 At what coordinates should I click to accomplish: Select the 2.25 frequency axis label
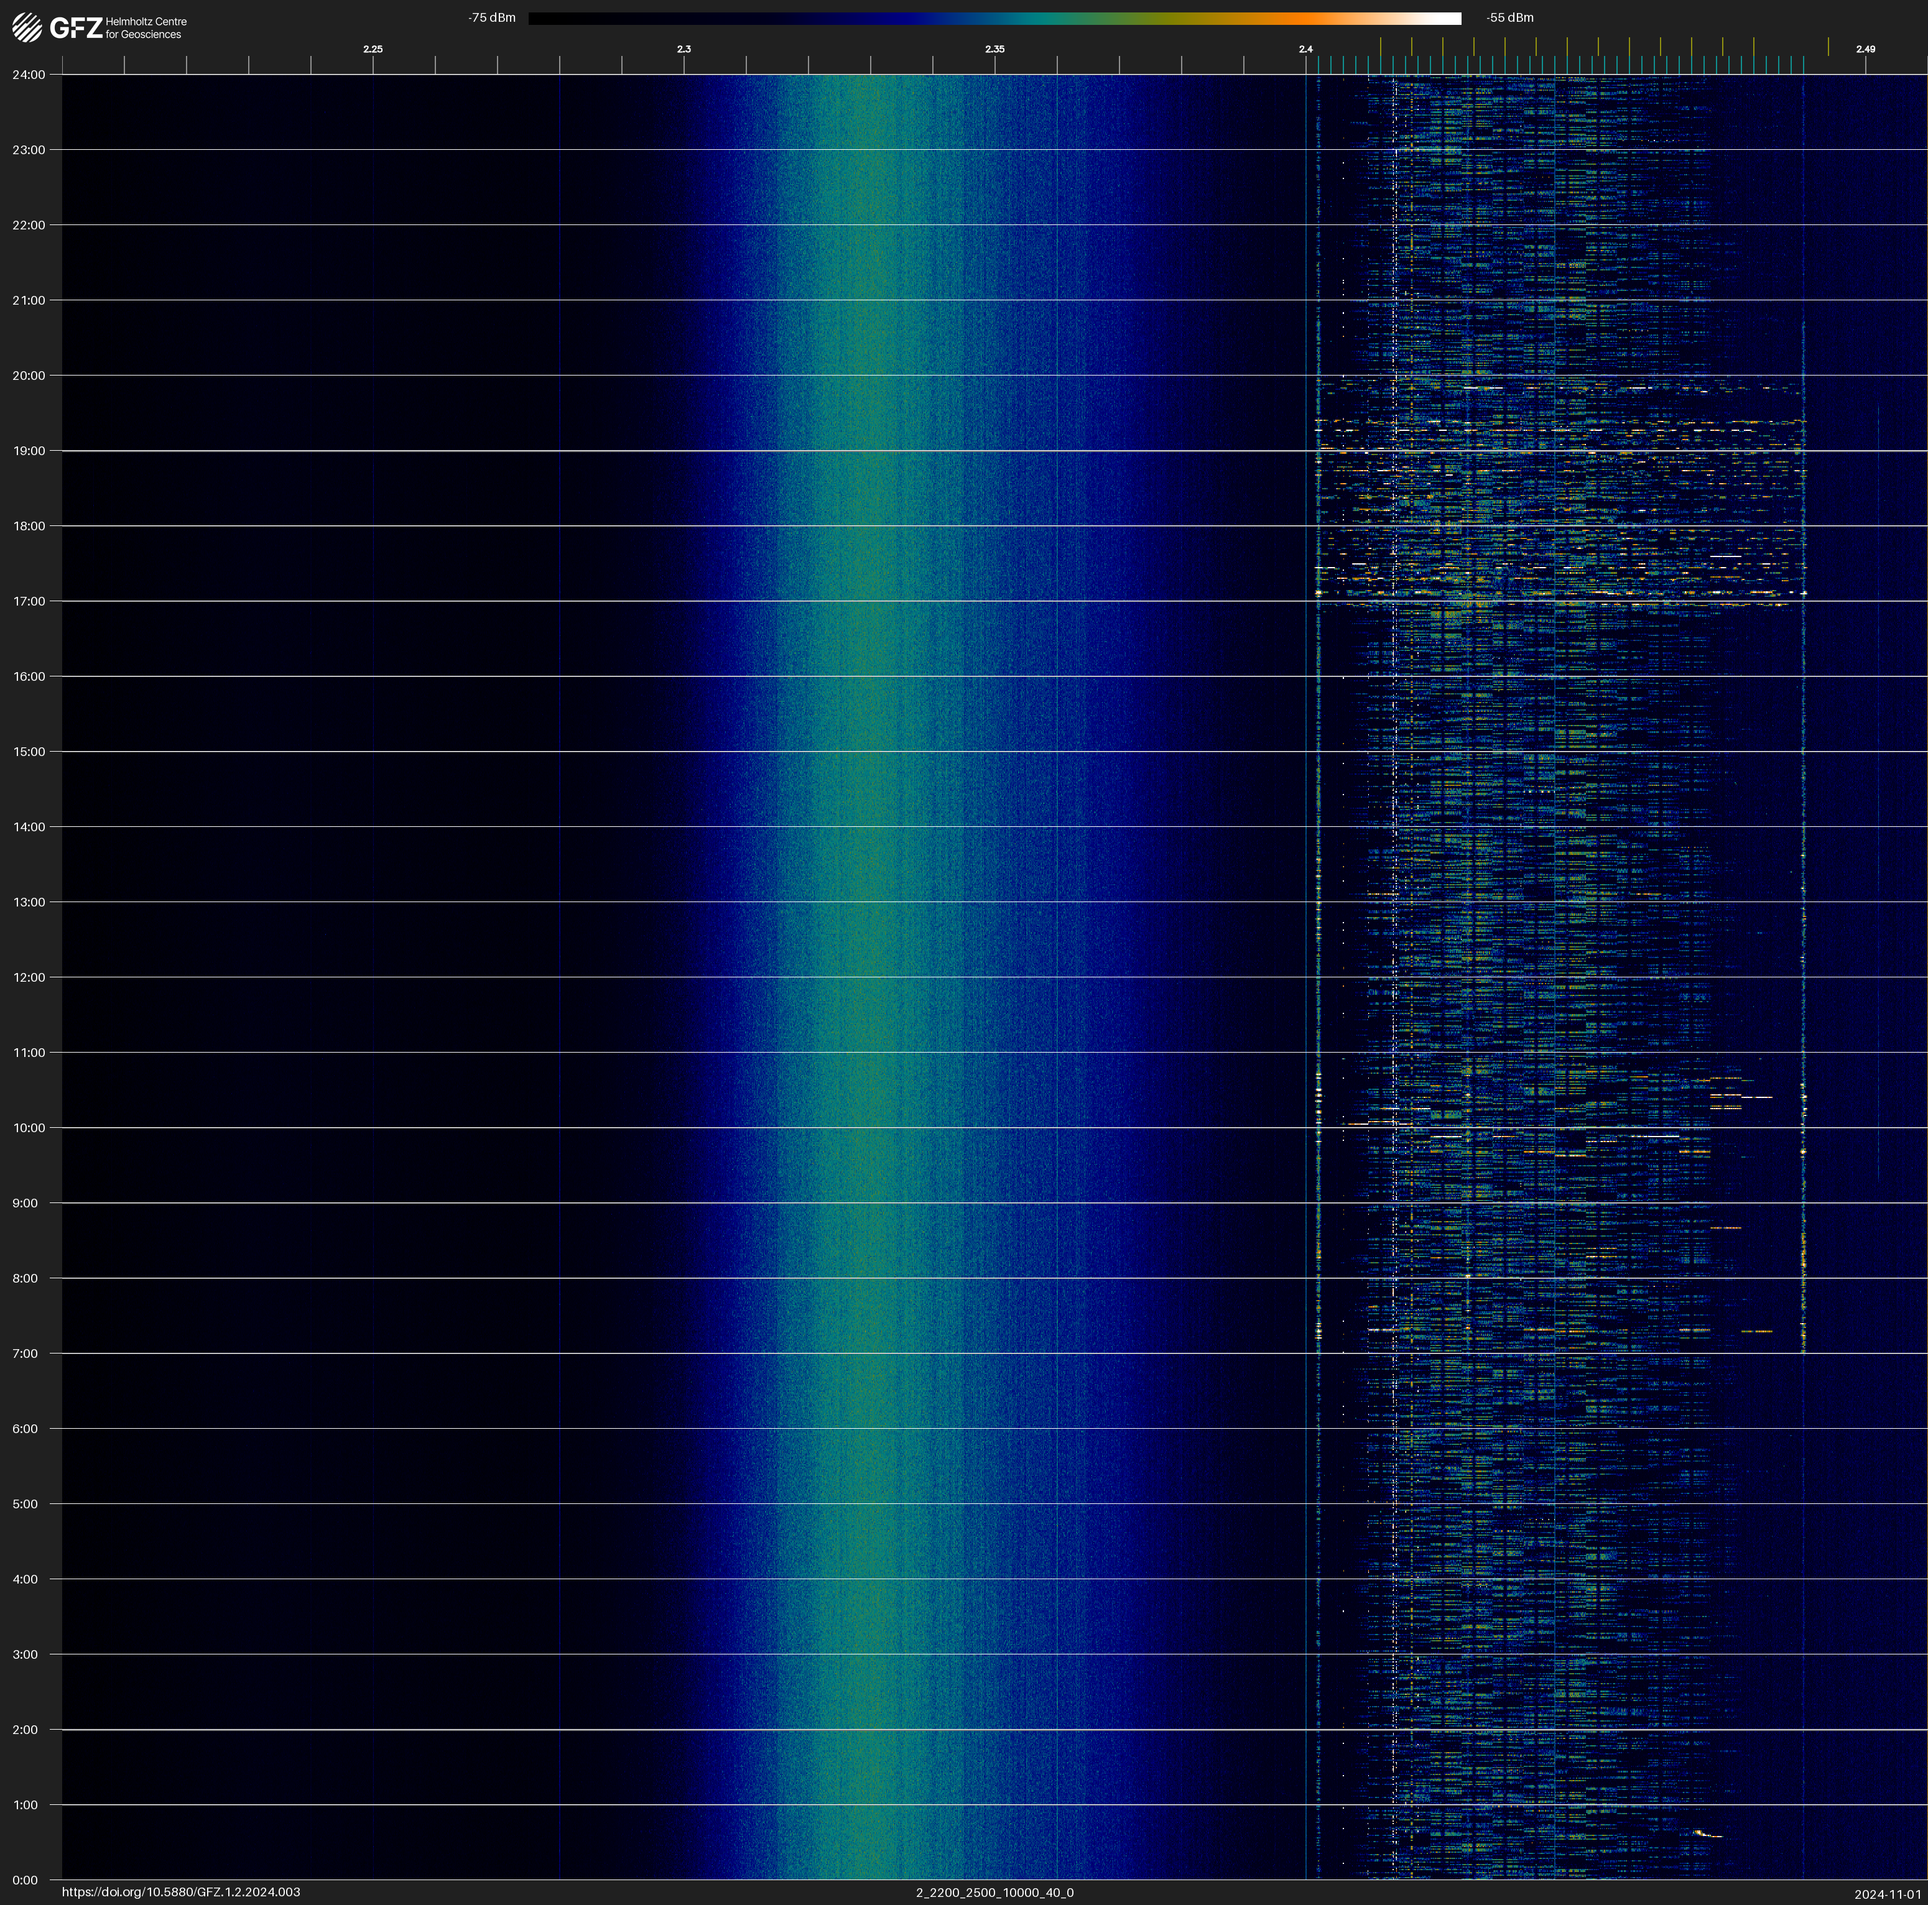372,49
